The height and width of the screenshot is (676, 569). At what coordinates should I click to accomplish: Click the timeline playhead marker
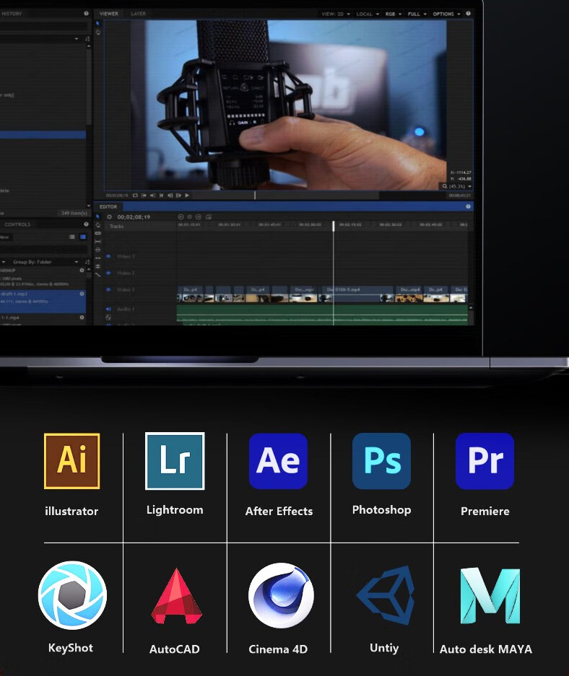click(x=334, y=226)
